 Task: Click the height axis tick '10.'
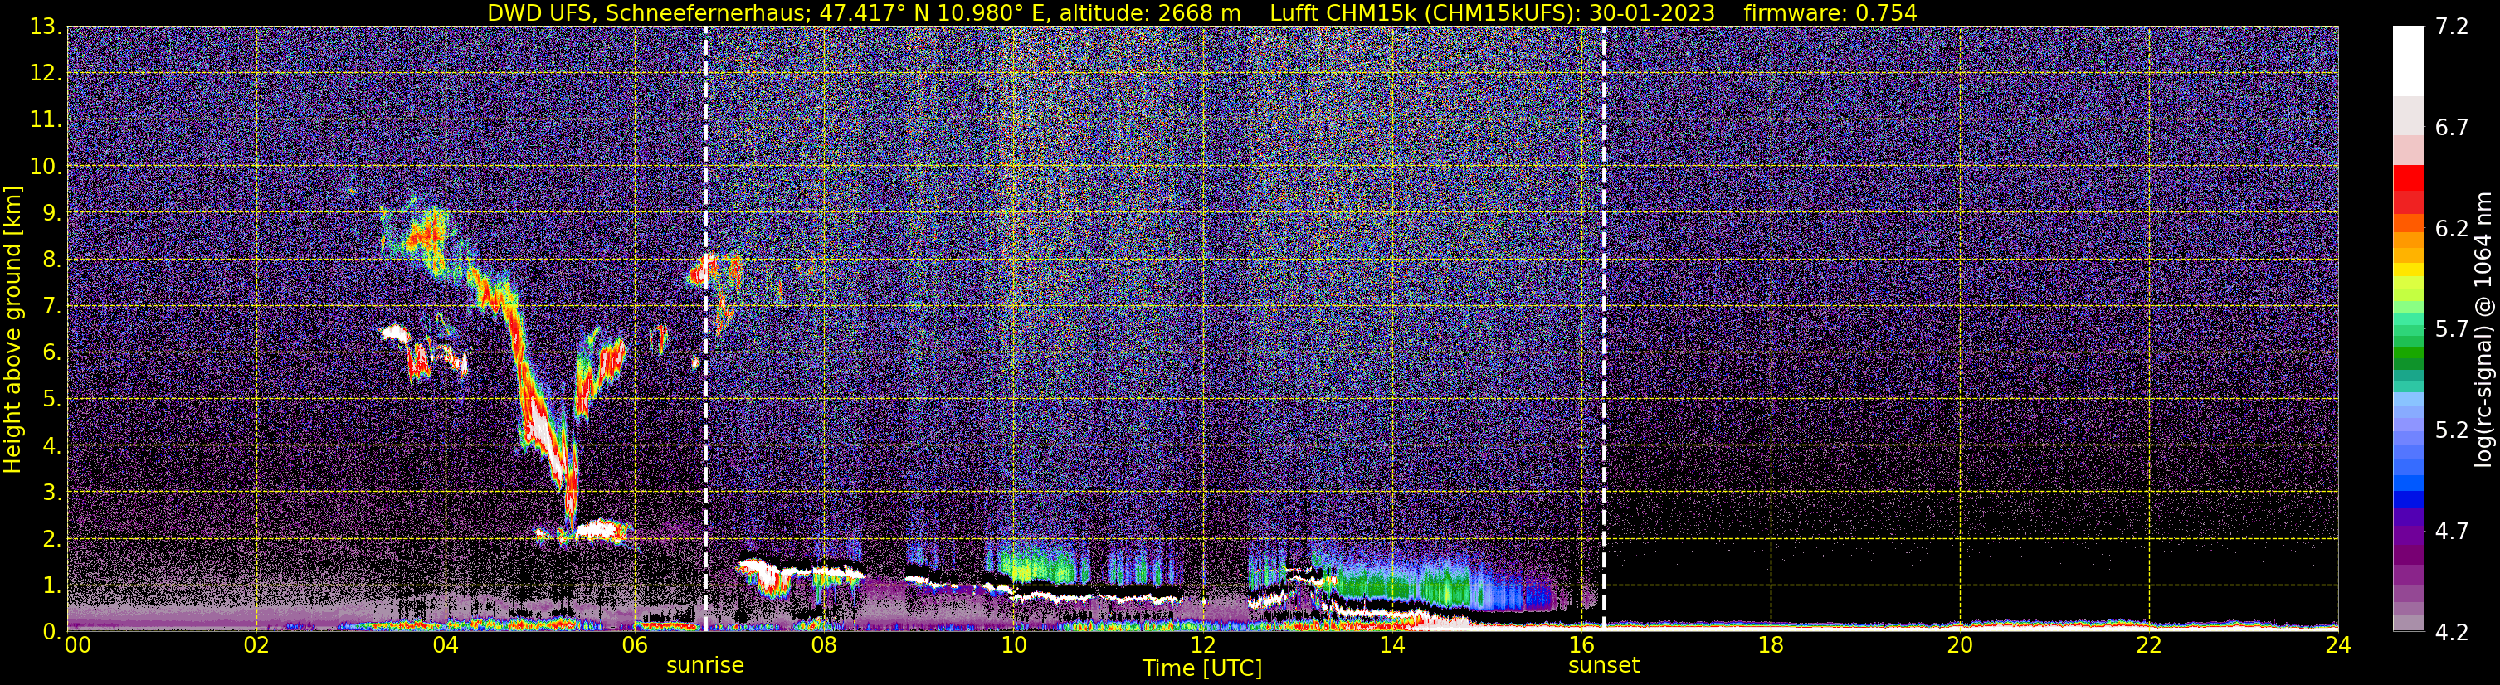point(46,167)
